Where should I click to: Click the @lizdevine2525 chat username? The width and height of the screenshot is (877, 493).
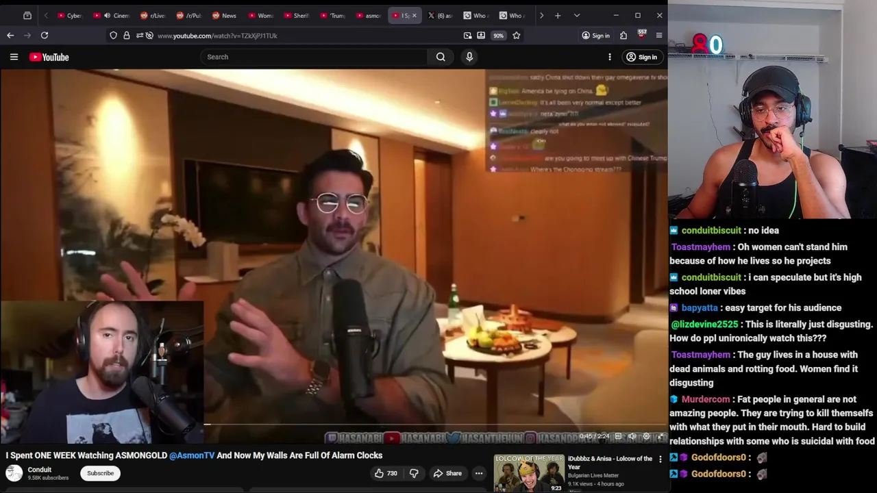(704, 325)
